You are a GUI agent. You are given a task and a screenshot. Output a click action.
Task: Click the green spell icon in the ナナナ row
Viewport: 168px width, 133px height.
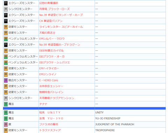coord(6,104)
